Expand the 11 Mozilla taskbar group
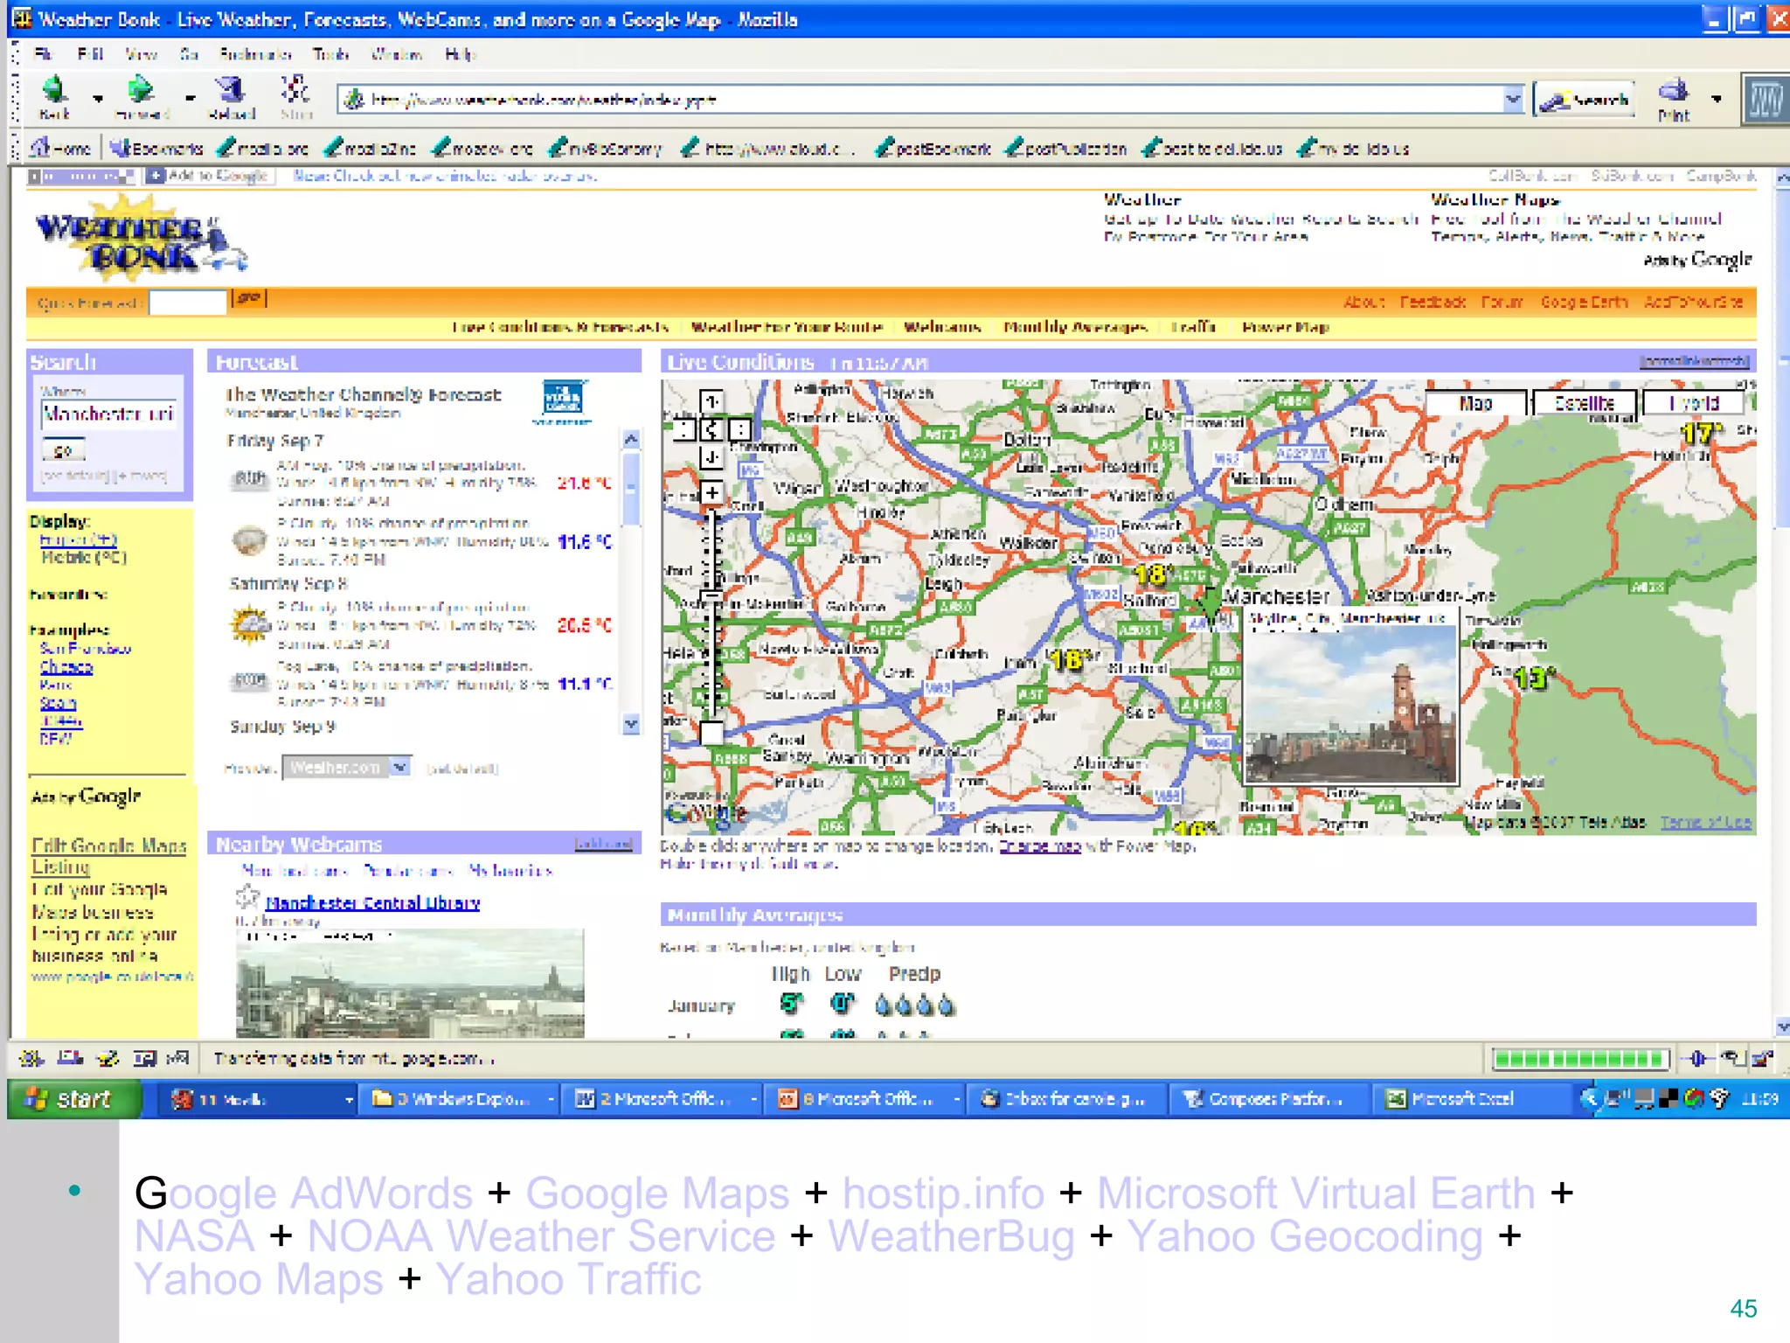This screenshot has width=1790, height=1343. pyautogui.click(x=258, y=1099)
